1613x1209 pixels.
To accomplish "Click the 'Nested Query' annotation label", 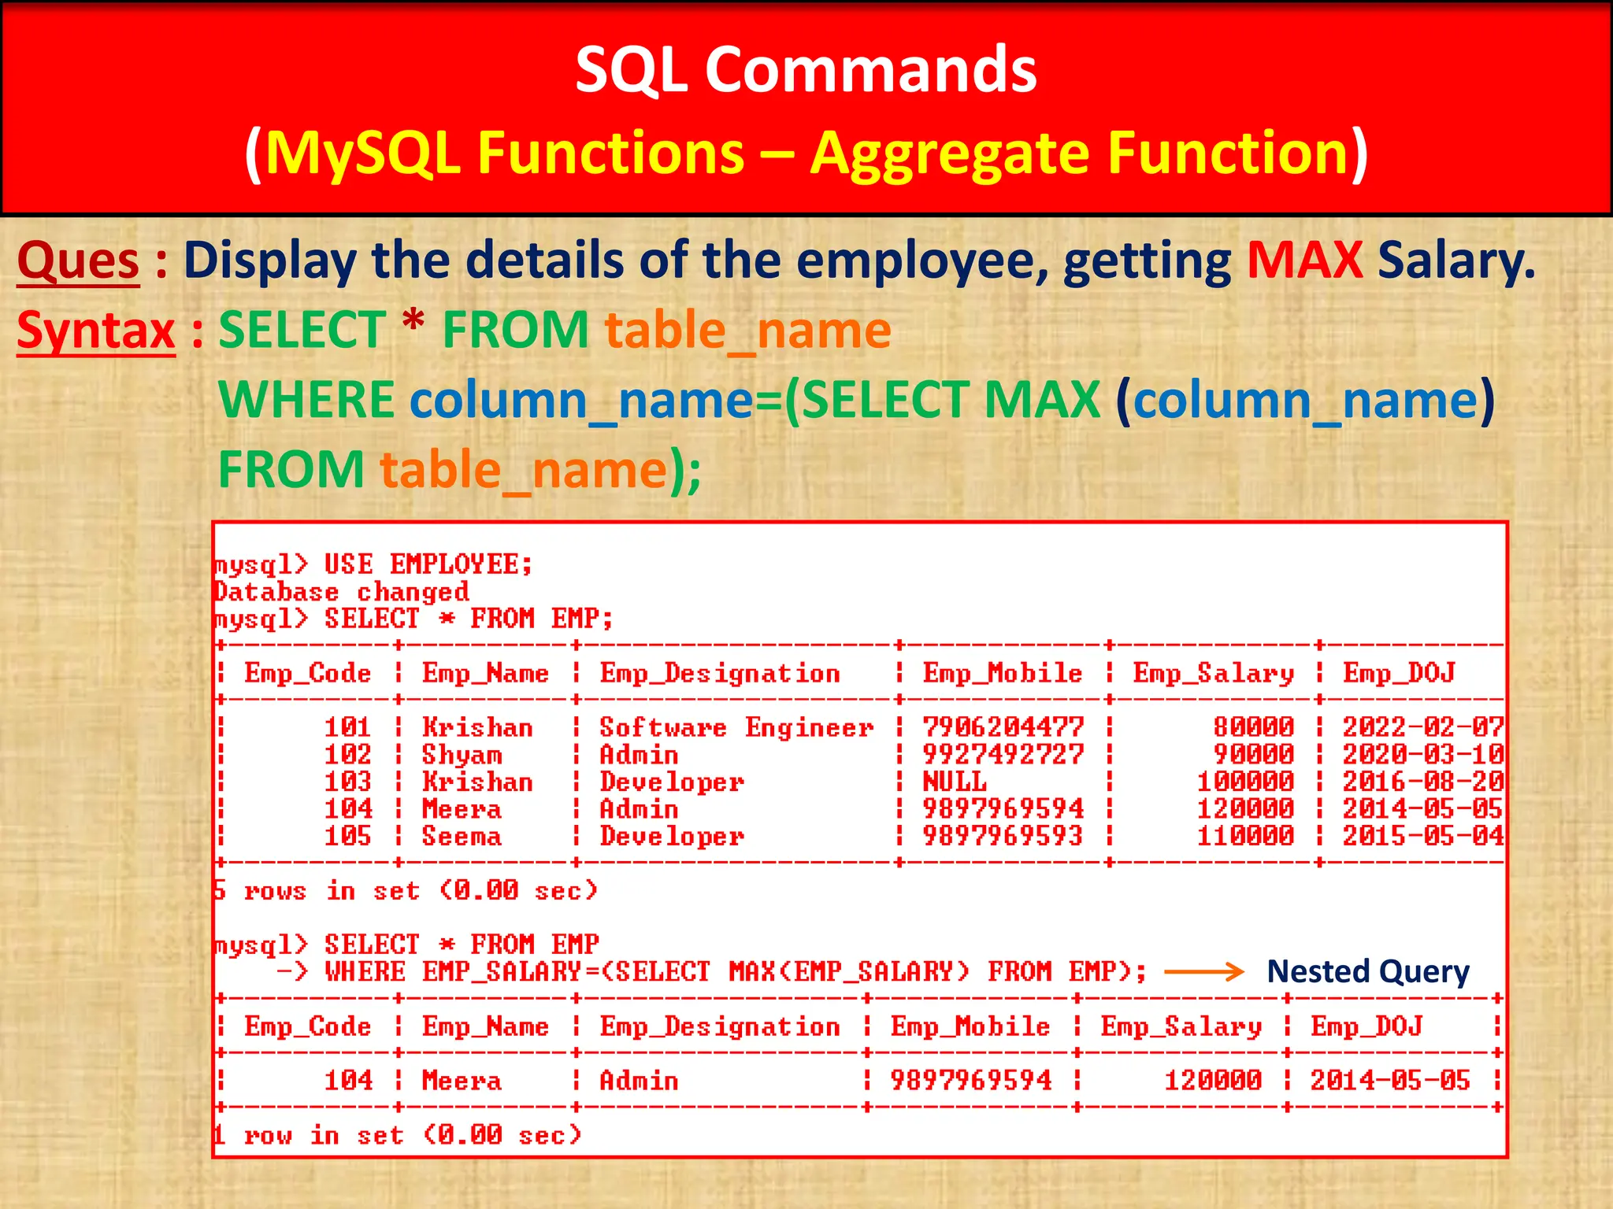I will 1368,972.
